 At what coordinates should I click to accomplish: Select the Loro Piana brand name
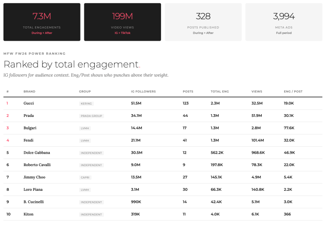[x=33, y=190]
